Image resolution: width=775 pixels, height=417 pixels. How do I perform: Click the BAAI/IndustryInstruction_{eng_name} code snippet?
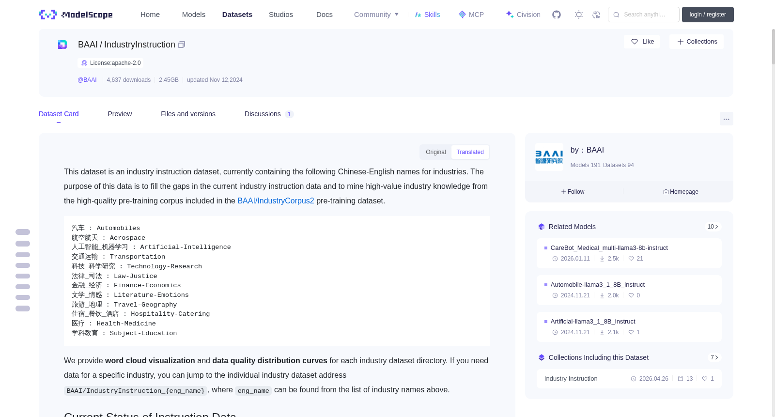[136, 391]
